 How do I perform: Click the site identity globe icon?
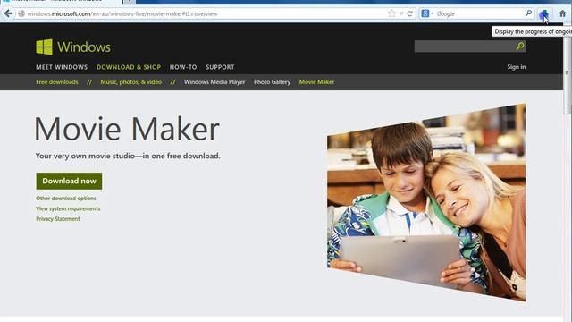(x=21, y=14)
